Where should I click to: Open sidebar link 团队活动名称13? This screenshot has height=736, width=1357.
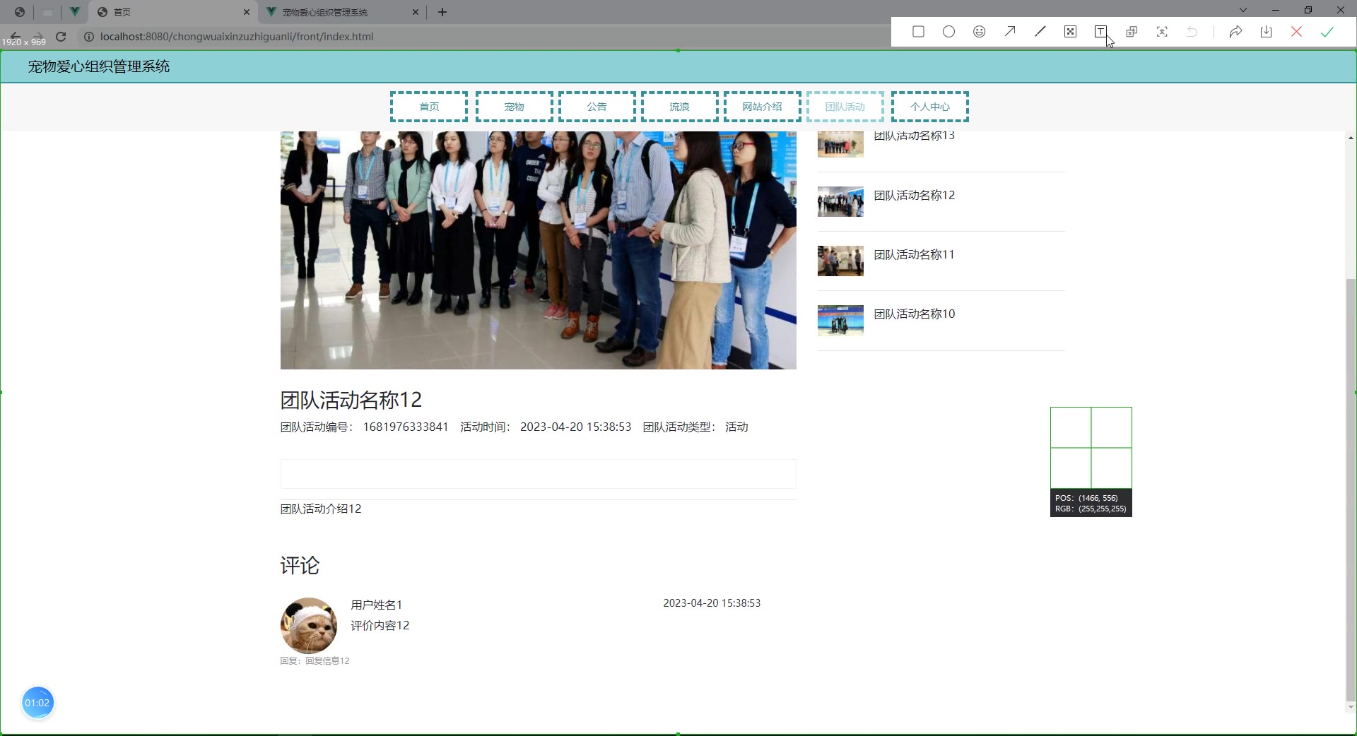pos(915,136)
